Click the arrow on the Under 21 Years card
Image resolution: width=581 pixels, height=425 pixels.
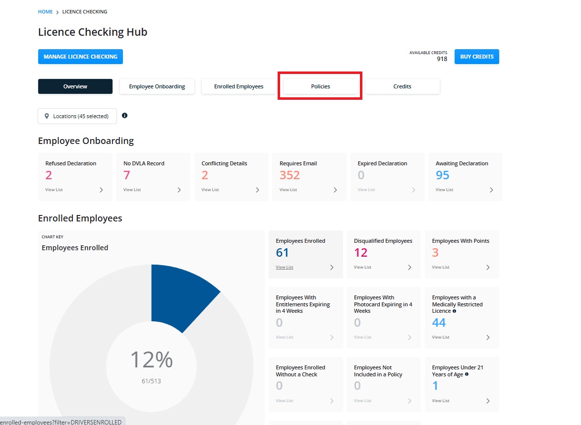(x=488, y=401)
